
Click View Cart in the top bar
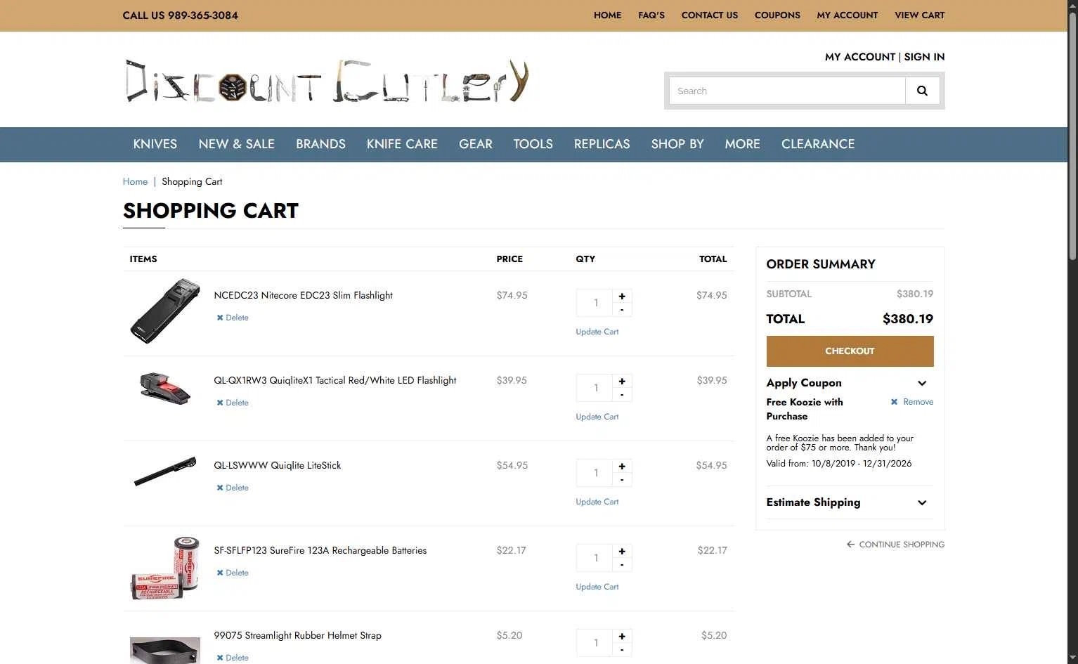[x=919, y=15]
